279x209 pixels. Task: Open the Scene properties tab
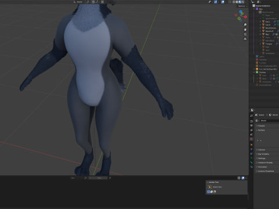pos(252,135)
